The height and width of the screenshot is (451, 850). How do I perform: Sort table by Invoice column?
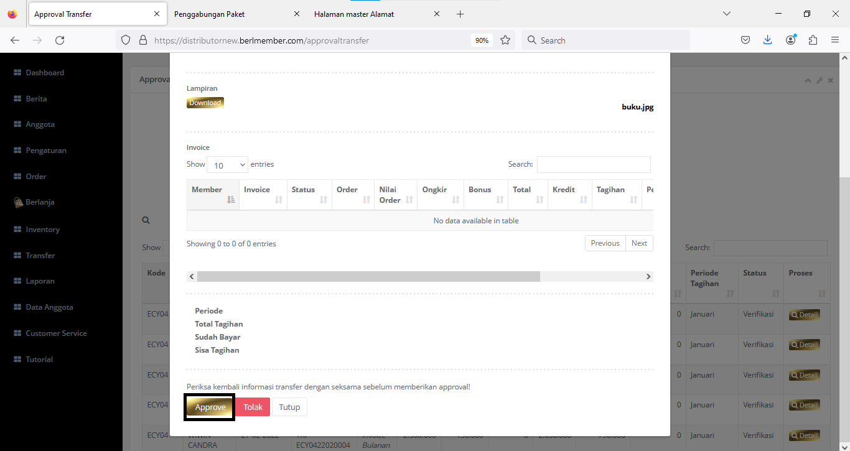(x=263, y=195)
